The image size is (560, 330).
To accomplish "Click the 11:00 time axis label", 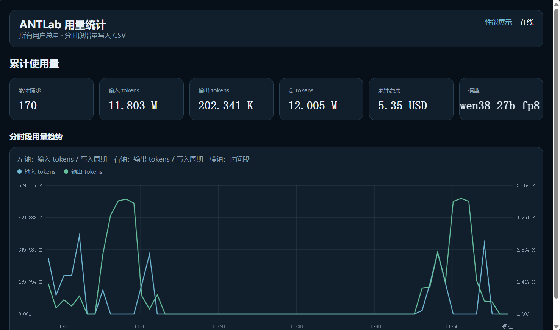I will [x=63, y=327].
